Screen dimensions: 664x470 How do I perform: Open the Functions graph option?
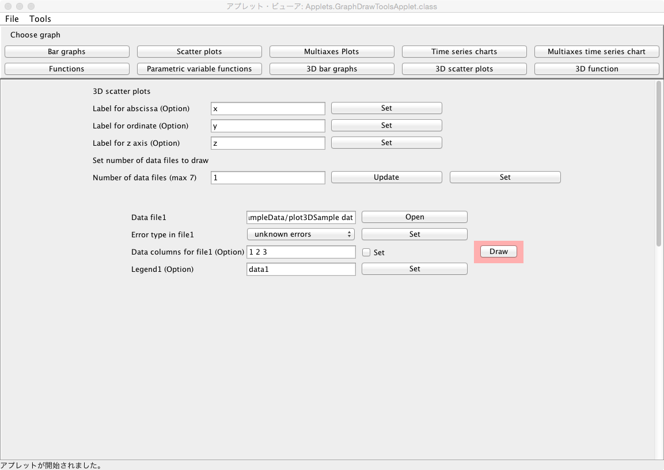point(67,69)
